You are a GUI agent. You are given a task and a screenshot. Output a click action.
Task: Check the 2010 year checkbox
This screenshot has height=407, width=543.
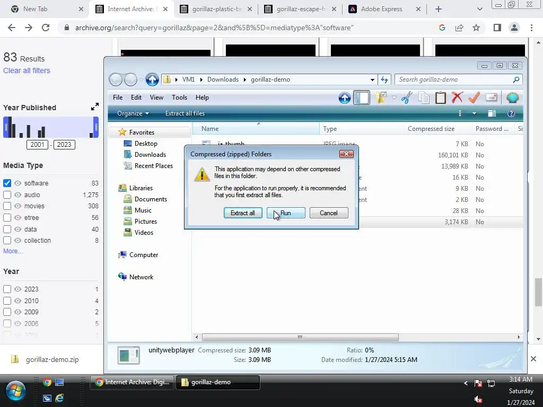point(7,301)
